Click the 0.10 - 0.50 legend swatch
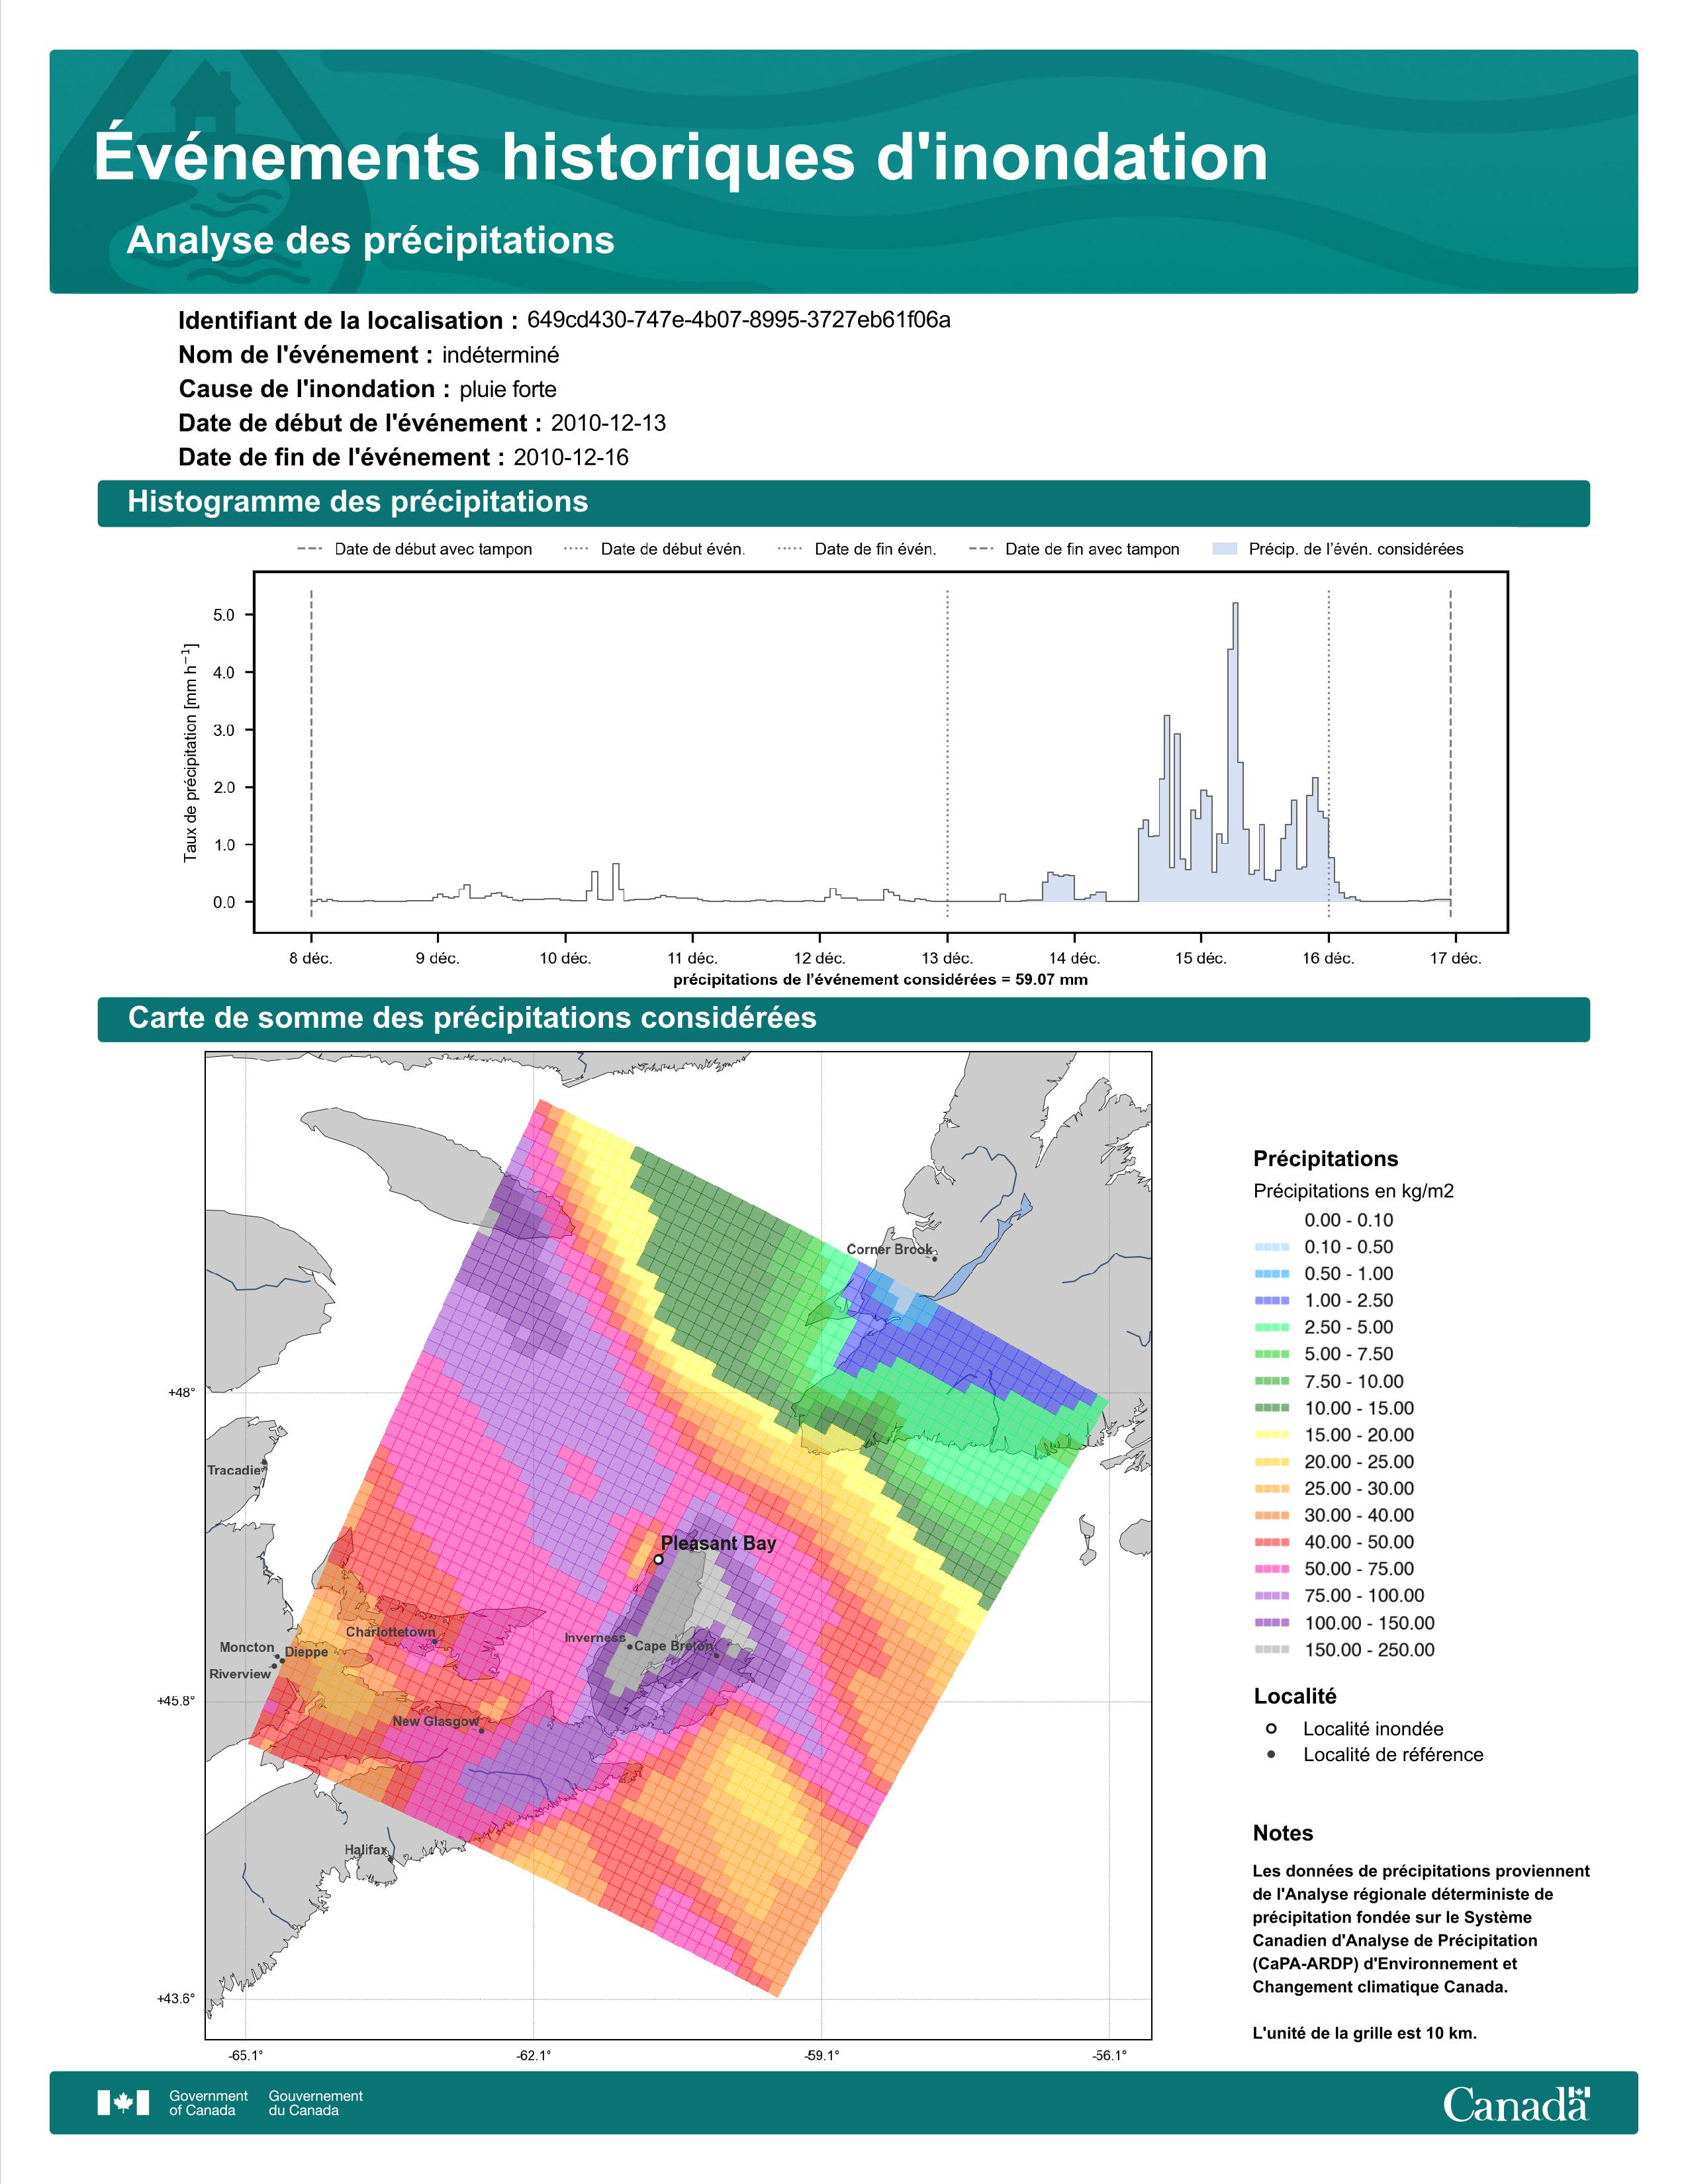The height and width of the screenshot is (2184, 1688). pyautogui.click(x=1271, y=1247)
